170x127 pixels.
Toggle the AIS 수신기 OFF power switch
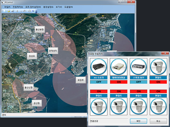[99, 82]
